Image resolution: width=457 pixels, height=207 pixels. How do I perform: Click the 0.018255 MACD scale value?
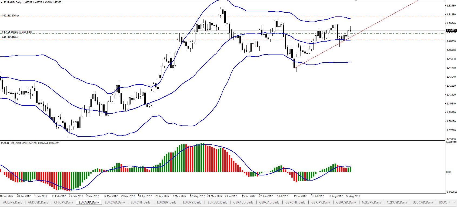tap(451, 142)
